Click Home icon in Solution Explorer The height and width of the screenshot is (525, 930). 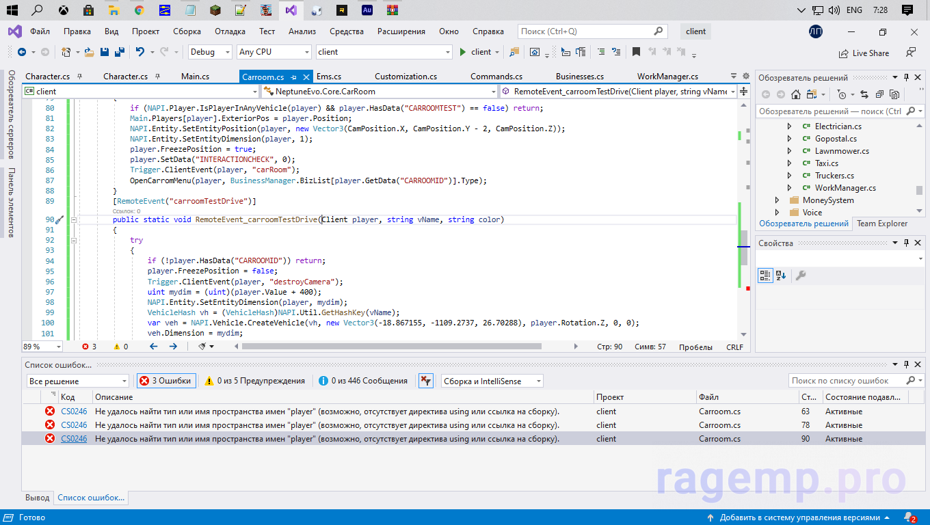tap(796, 95)
